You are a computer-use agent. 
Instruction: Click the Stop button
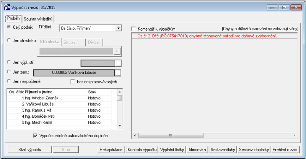coord(66,149)
